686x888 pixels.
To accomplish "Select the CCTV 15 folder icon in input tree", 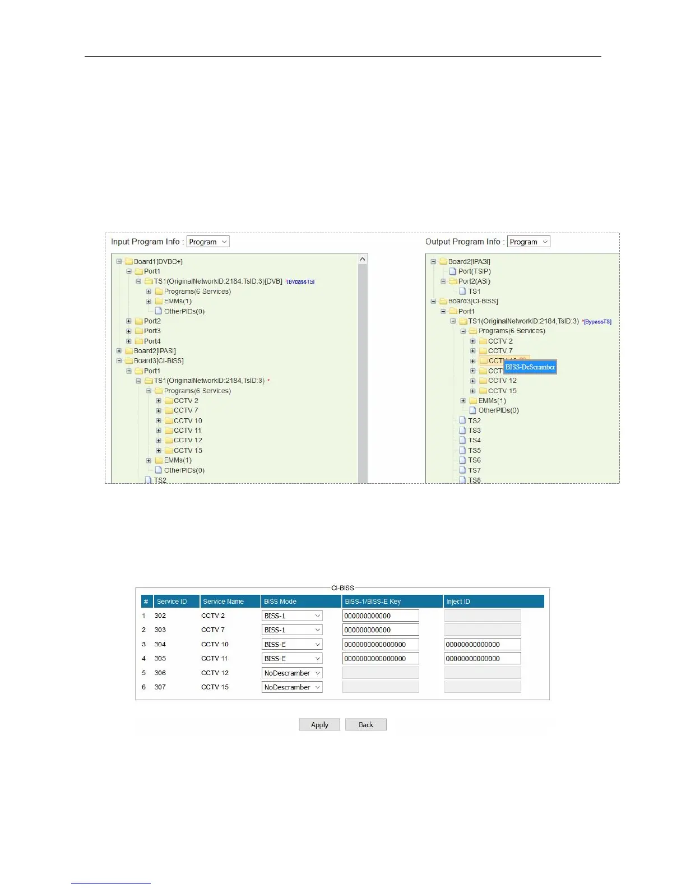I will (x=169, y=450).
